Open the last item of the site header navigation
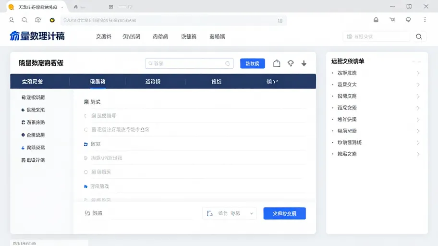The height and width of the screenshot is (246, 438). click(217, 37)
